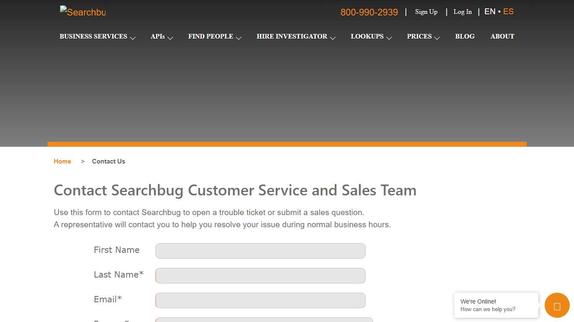Expand the PRICES dropdown menu

(419, 36)
